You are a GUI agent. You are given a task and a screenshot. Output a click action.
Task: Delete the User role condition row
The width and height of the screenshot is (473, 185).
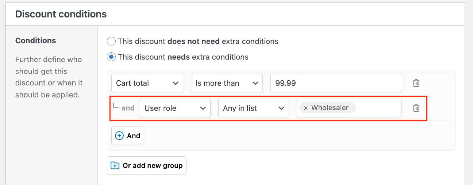coord(416,108)
